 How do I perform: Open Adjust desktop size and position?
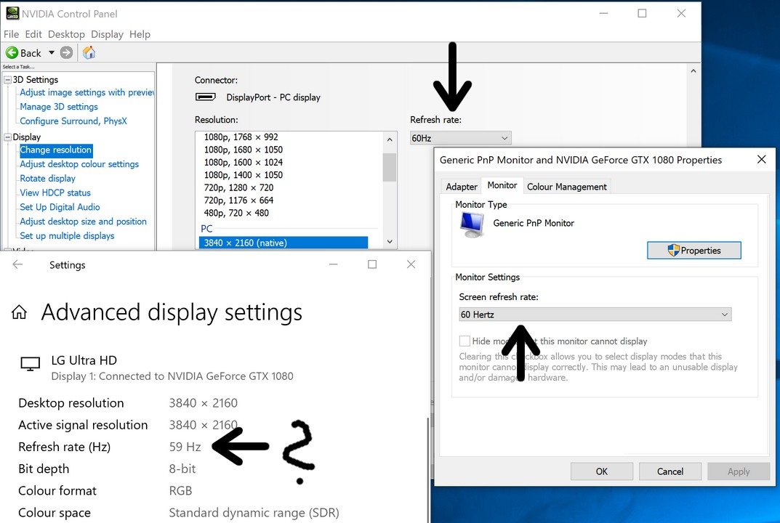[83, 222]
